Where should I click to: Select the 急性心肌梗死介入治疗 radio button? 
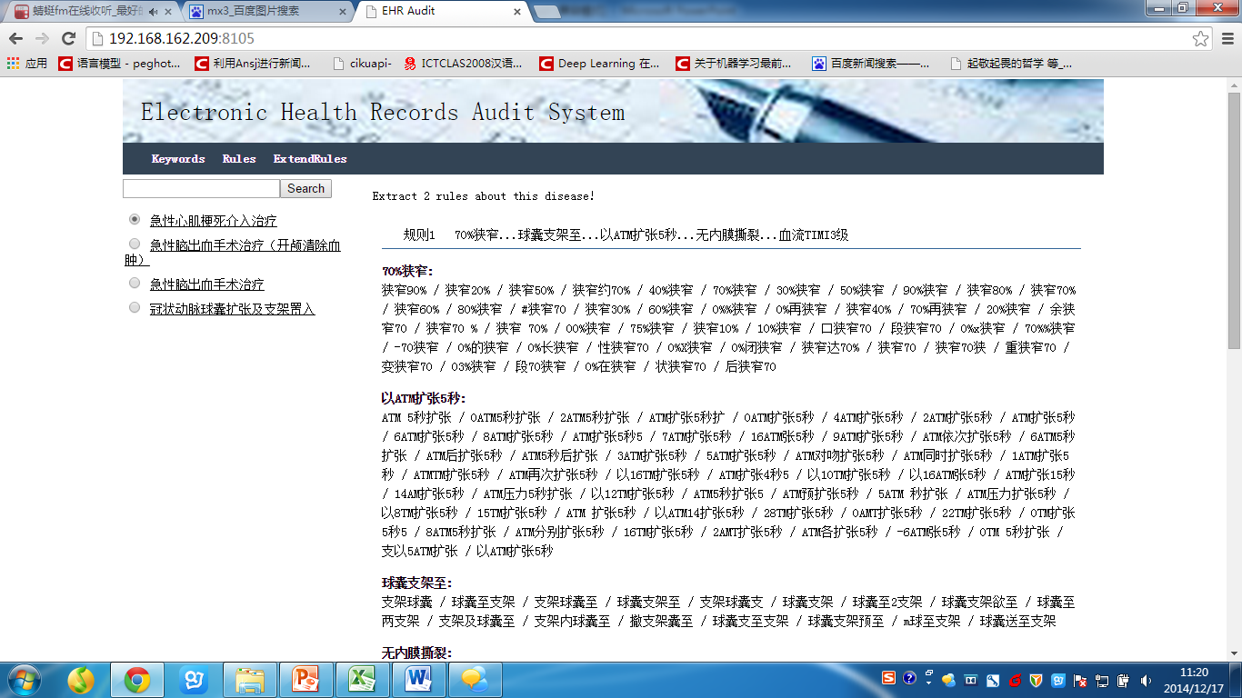135,219
